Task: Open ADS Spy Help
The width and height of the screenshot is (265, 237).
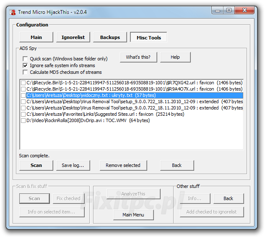Action: 175,57
